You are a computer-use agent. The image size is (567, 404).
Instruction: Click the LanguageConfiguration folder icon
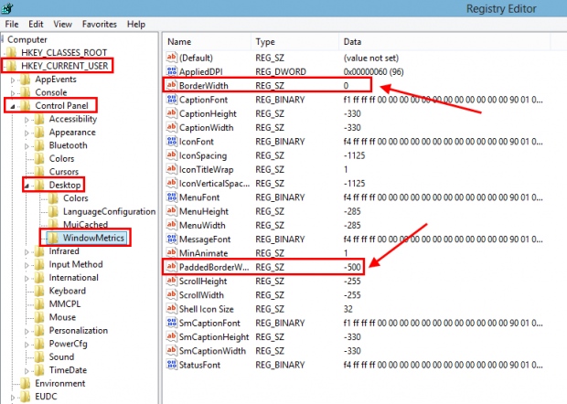point(54,211)
